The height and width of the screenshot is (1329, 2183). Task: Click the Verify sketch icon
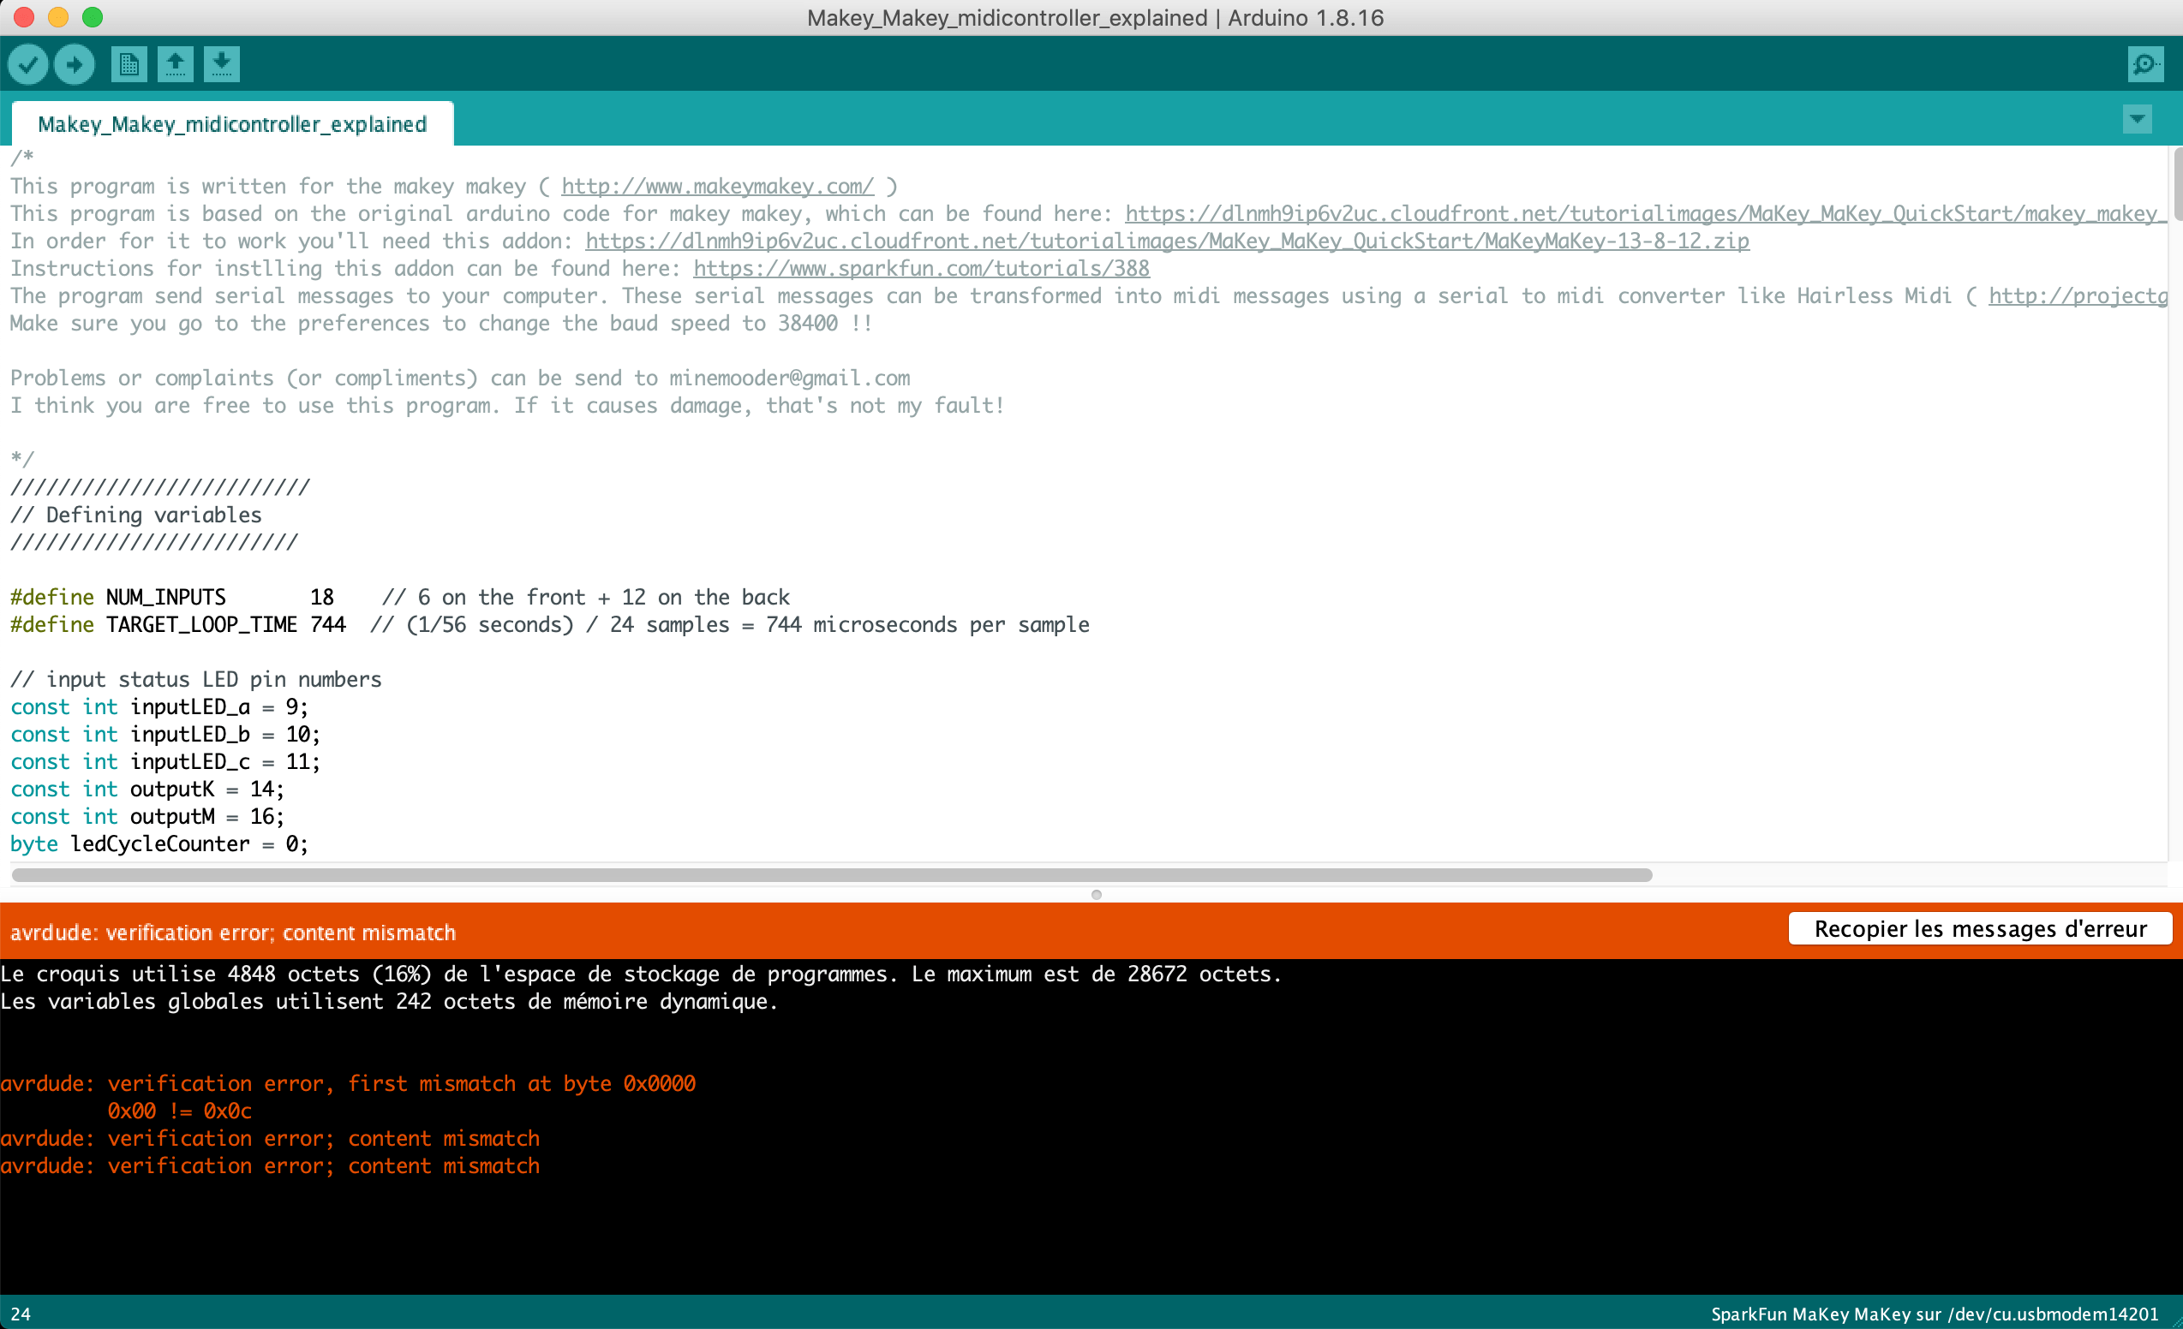tap(27, 63)
